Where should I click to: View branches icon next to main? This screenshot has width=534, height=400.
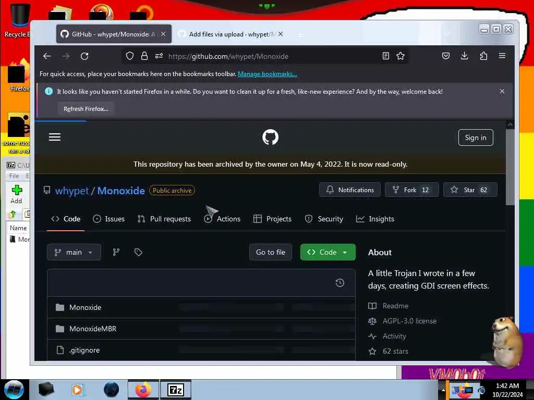point(116,252)
